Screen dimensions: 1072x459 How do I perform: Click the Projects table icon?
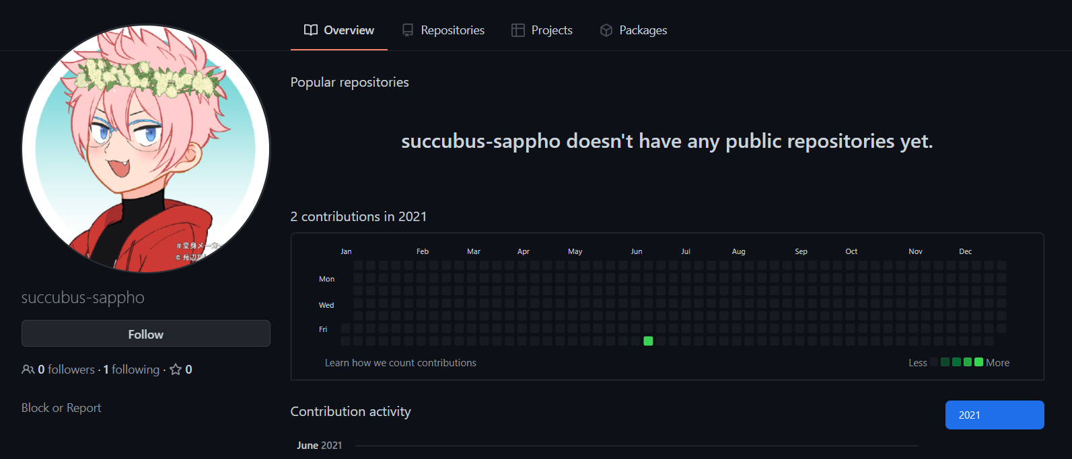coord(517,30)
